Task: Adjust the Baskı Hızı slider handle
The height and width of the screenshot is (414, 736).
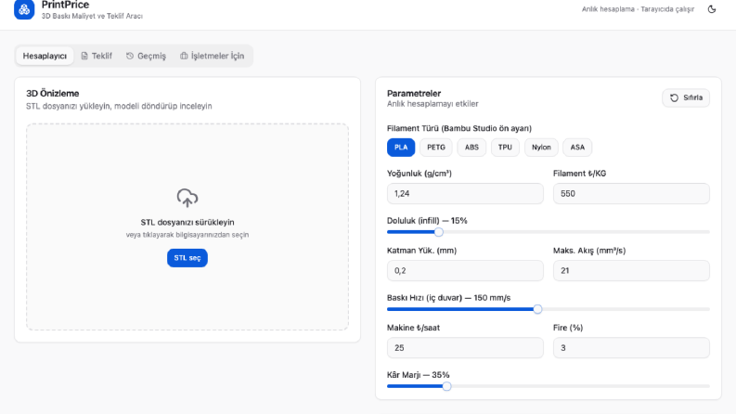Action: tap(537, 309)
